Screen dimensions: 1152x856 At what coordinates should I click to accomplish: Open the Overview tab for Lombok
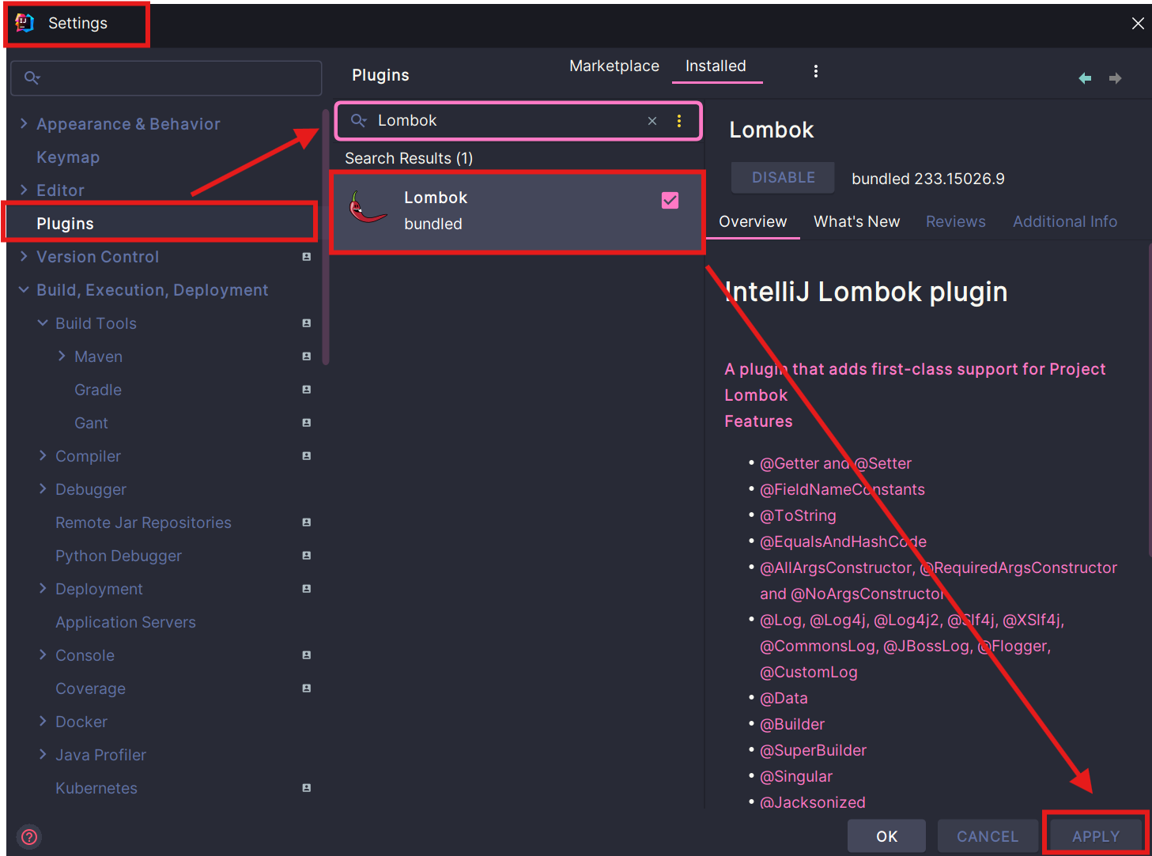[x=753, y=222]
